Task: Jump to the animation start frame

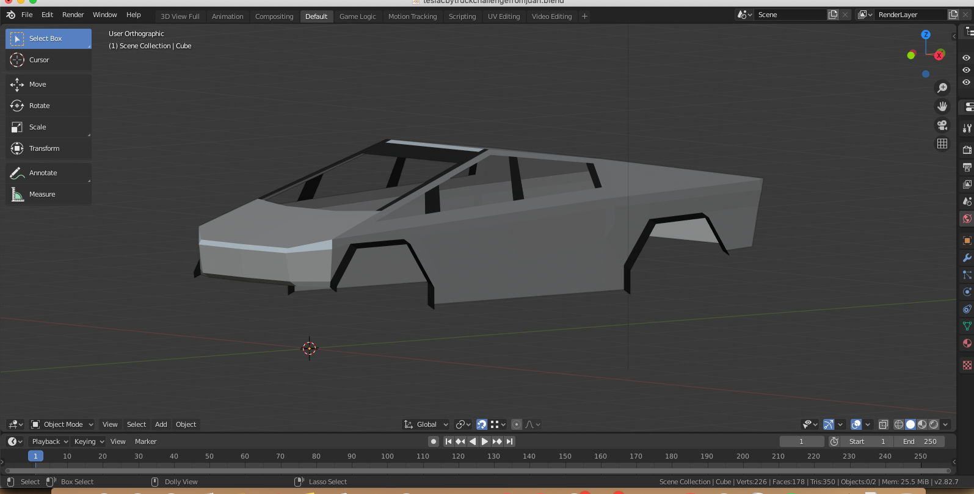Action: [x=448, y=441]
